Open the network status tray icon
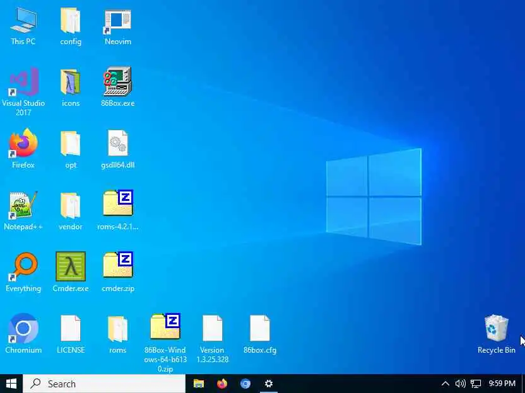Image resolution: width=525 pixels, height=393 pixels. tap(476, 384)
